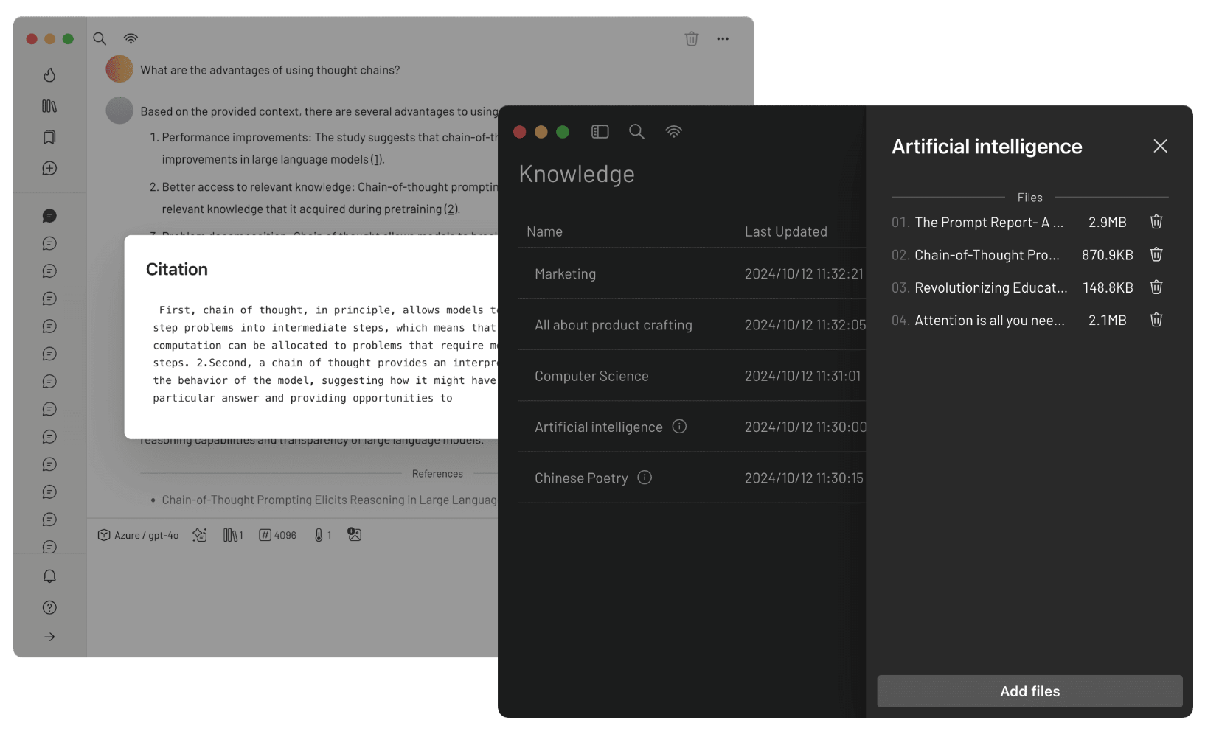Viewport: 1205px width, 734px height.
Task: Open the Marketing knowledge base entry
Action: tap(565, 273)
